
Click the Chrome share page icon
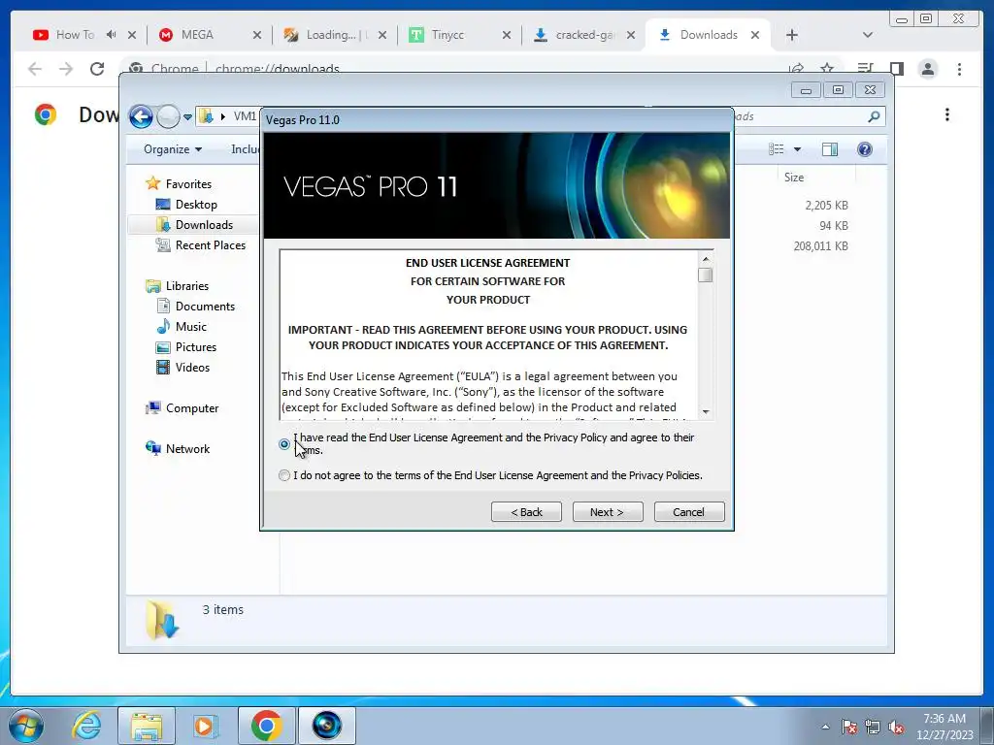796,69
